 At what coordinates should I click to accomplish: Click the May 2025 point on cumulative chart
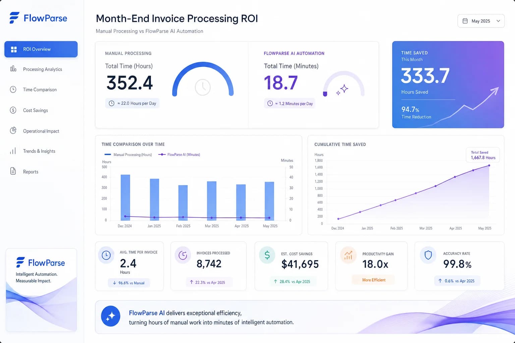[489, 165]
